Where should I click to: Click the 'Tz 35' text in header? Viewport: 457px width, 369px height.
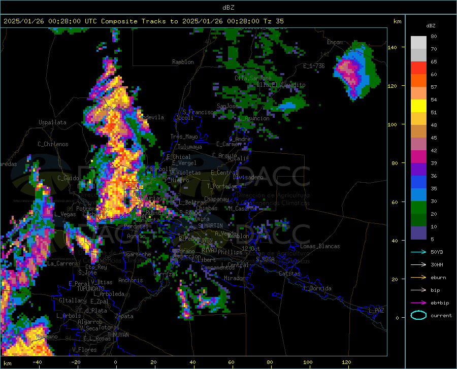[x=273, y=21]
